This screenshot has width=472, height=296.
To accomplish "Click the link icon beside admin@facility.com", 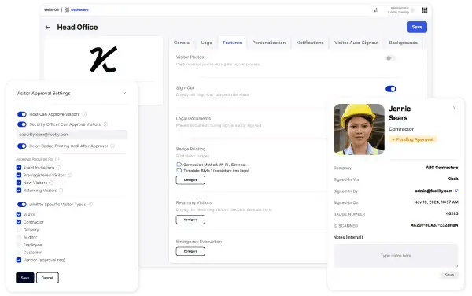I will point(456,191).
